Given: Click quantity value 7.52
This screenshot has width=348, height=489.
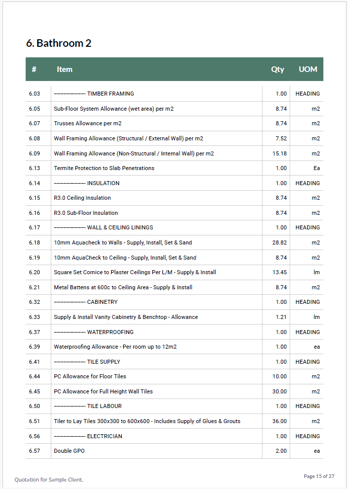Looking at the screenshot, I should coord(281,138).
